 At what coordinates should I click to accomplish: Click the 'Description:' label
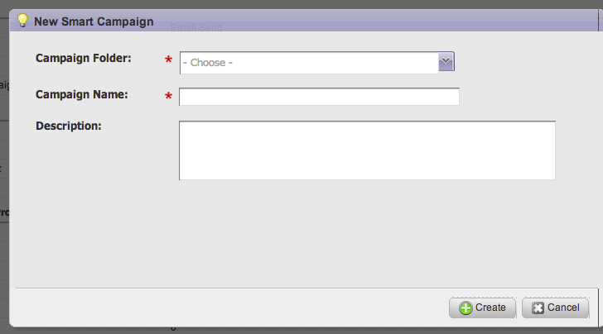pyautogui.click(x=68, y=126)
